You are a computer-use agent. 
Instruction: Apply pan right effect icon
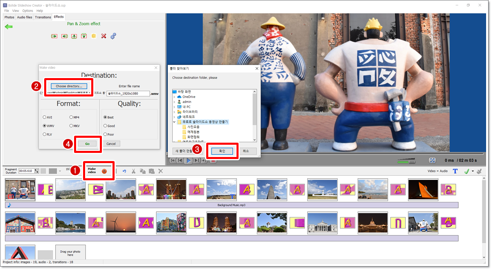tap(54, 36)
